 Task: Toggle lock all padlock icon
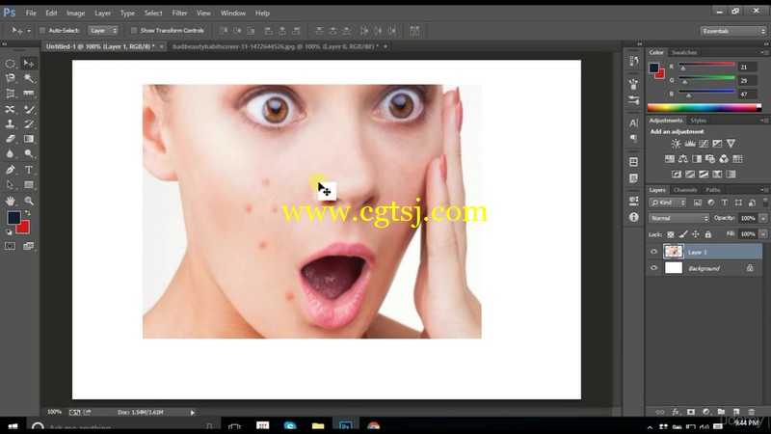(x=708, y=234)
